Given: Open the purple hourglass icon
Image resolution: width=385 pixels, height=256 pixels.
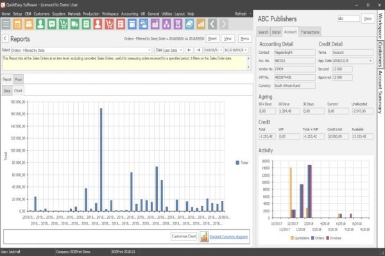Looking at the screenshot, I should pyautogui.click(x=178, y=24).
